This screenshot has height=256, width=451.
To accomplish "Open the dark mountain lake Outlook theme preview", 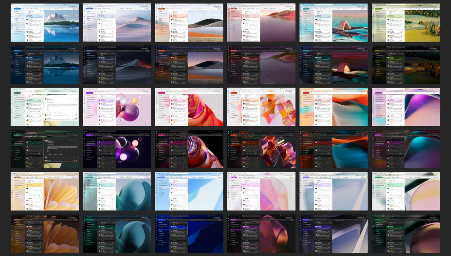I will 45,65.
